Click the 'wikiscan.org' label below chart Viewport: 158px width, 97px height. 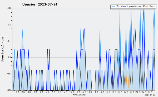pos(79,95)
